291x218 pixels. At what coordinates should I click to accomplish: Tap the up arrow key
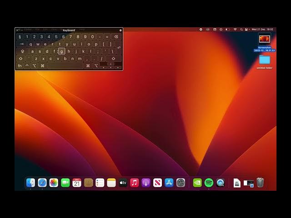(x=110, y=64)
